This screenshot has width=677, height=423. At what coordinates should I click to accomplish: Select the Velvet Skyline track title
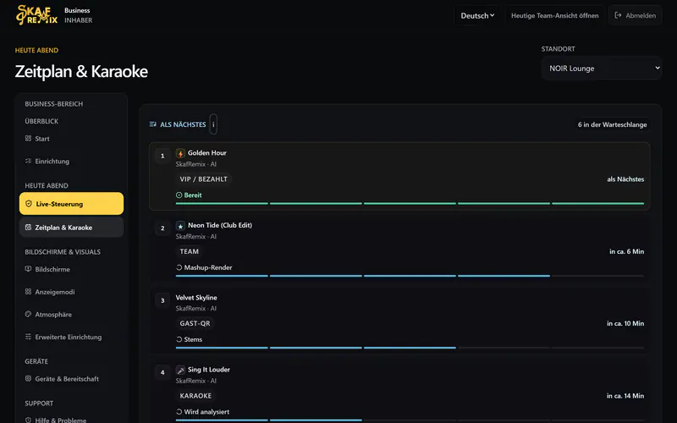[196, 298]
